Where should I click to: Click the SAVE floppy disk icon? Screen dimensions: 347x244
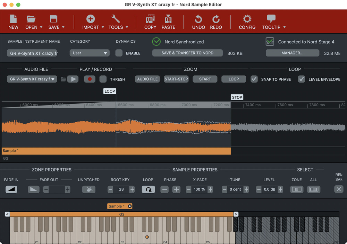point(53,19)
